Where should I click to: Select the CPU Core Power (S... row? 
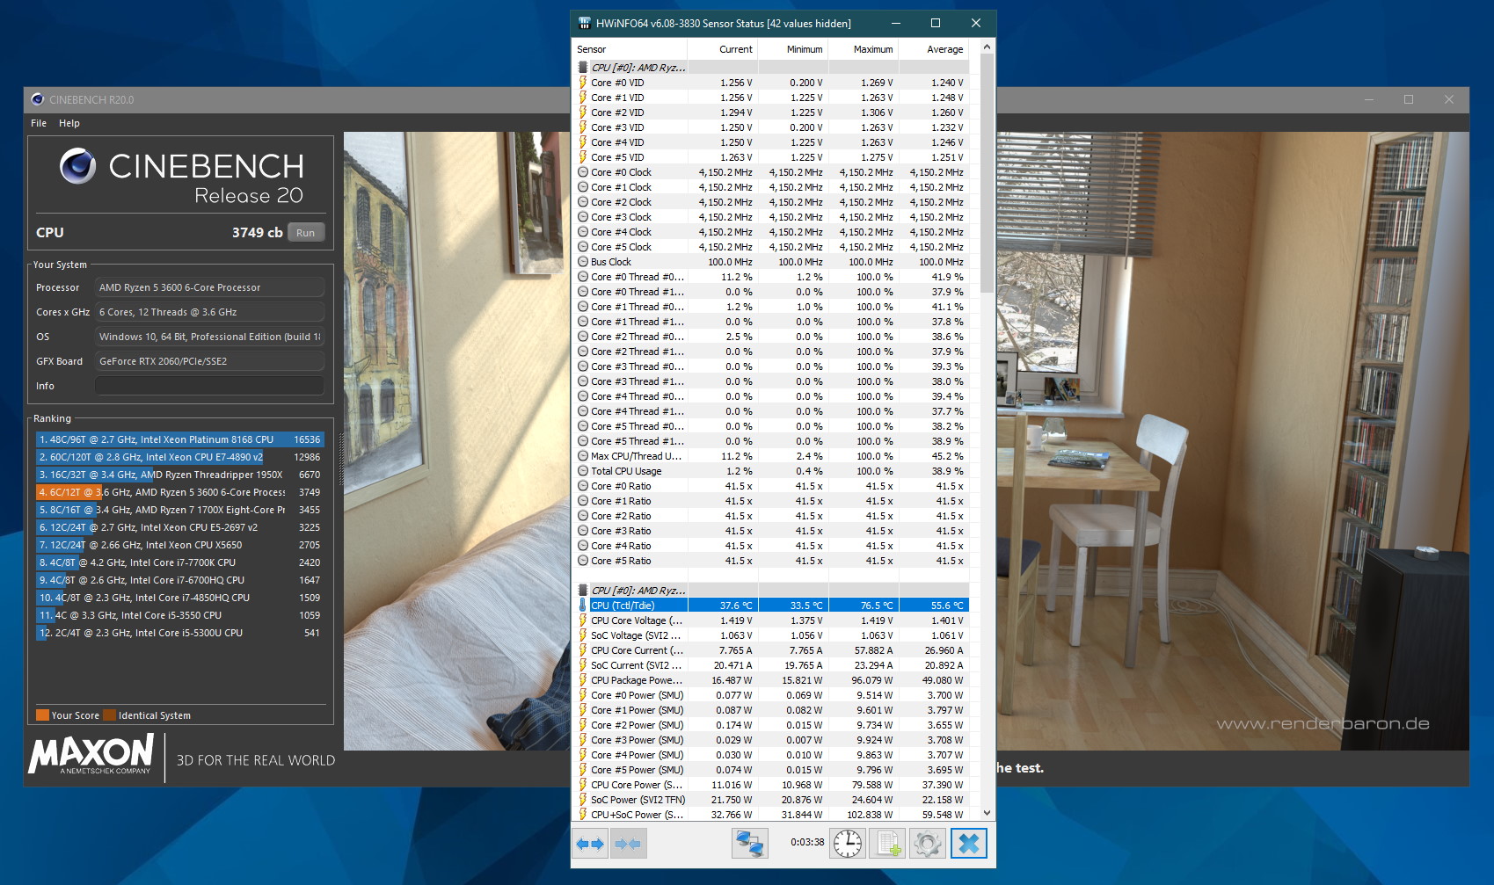click(x=771, y=785)
